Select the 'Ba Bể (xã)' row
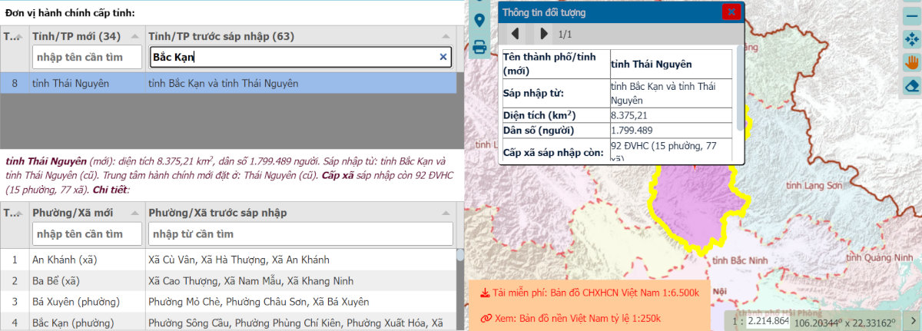This screenshot has height=331, width=922. 230,281
